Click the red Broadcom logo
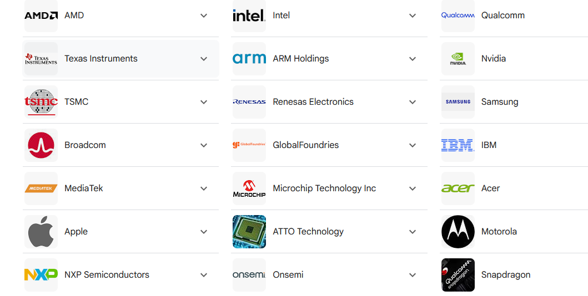Viewport: 588px width, 296px height. point(41,145)
